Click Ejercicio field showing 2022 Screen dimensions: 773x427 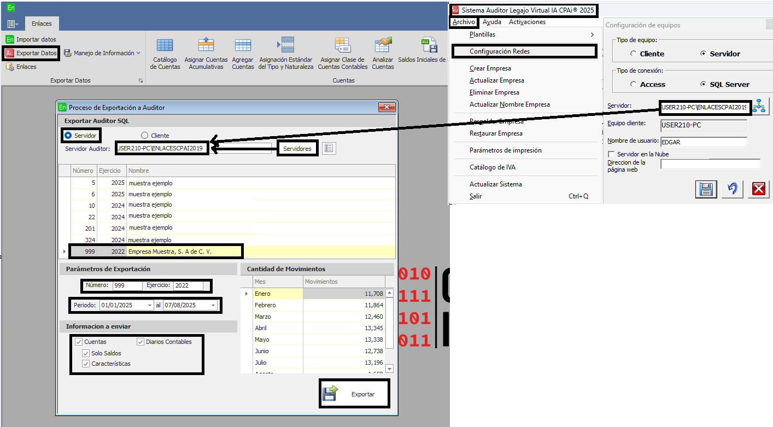[188, 285]
